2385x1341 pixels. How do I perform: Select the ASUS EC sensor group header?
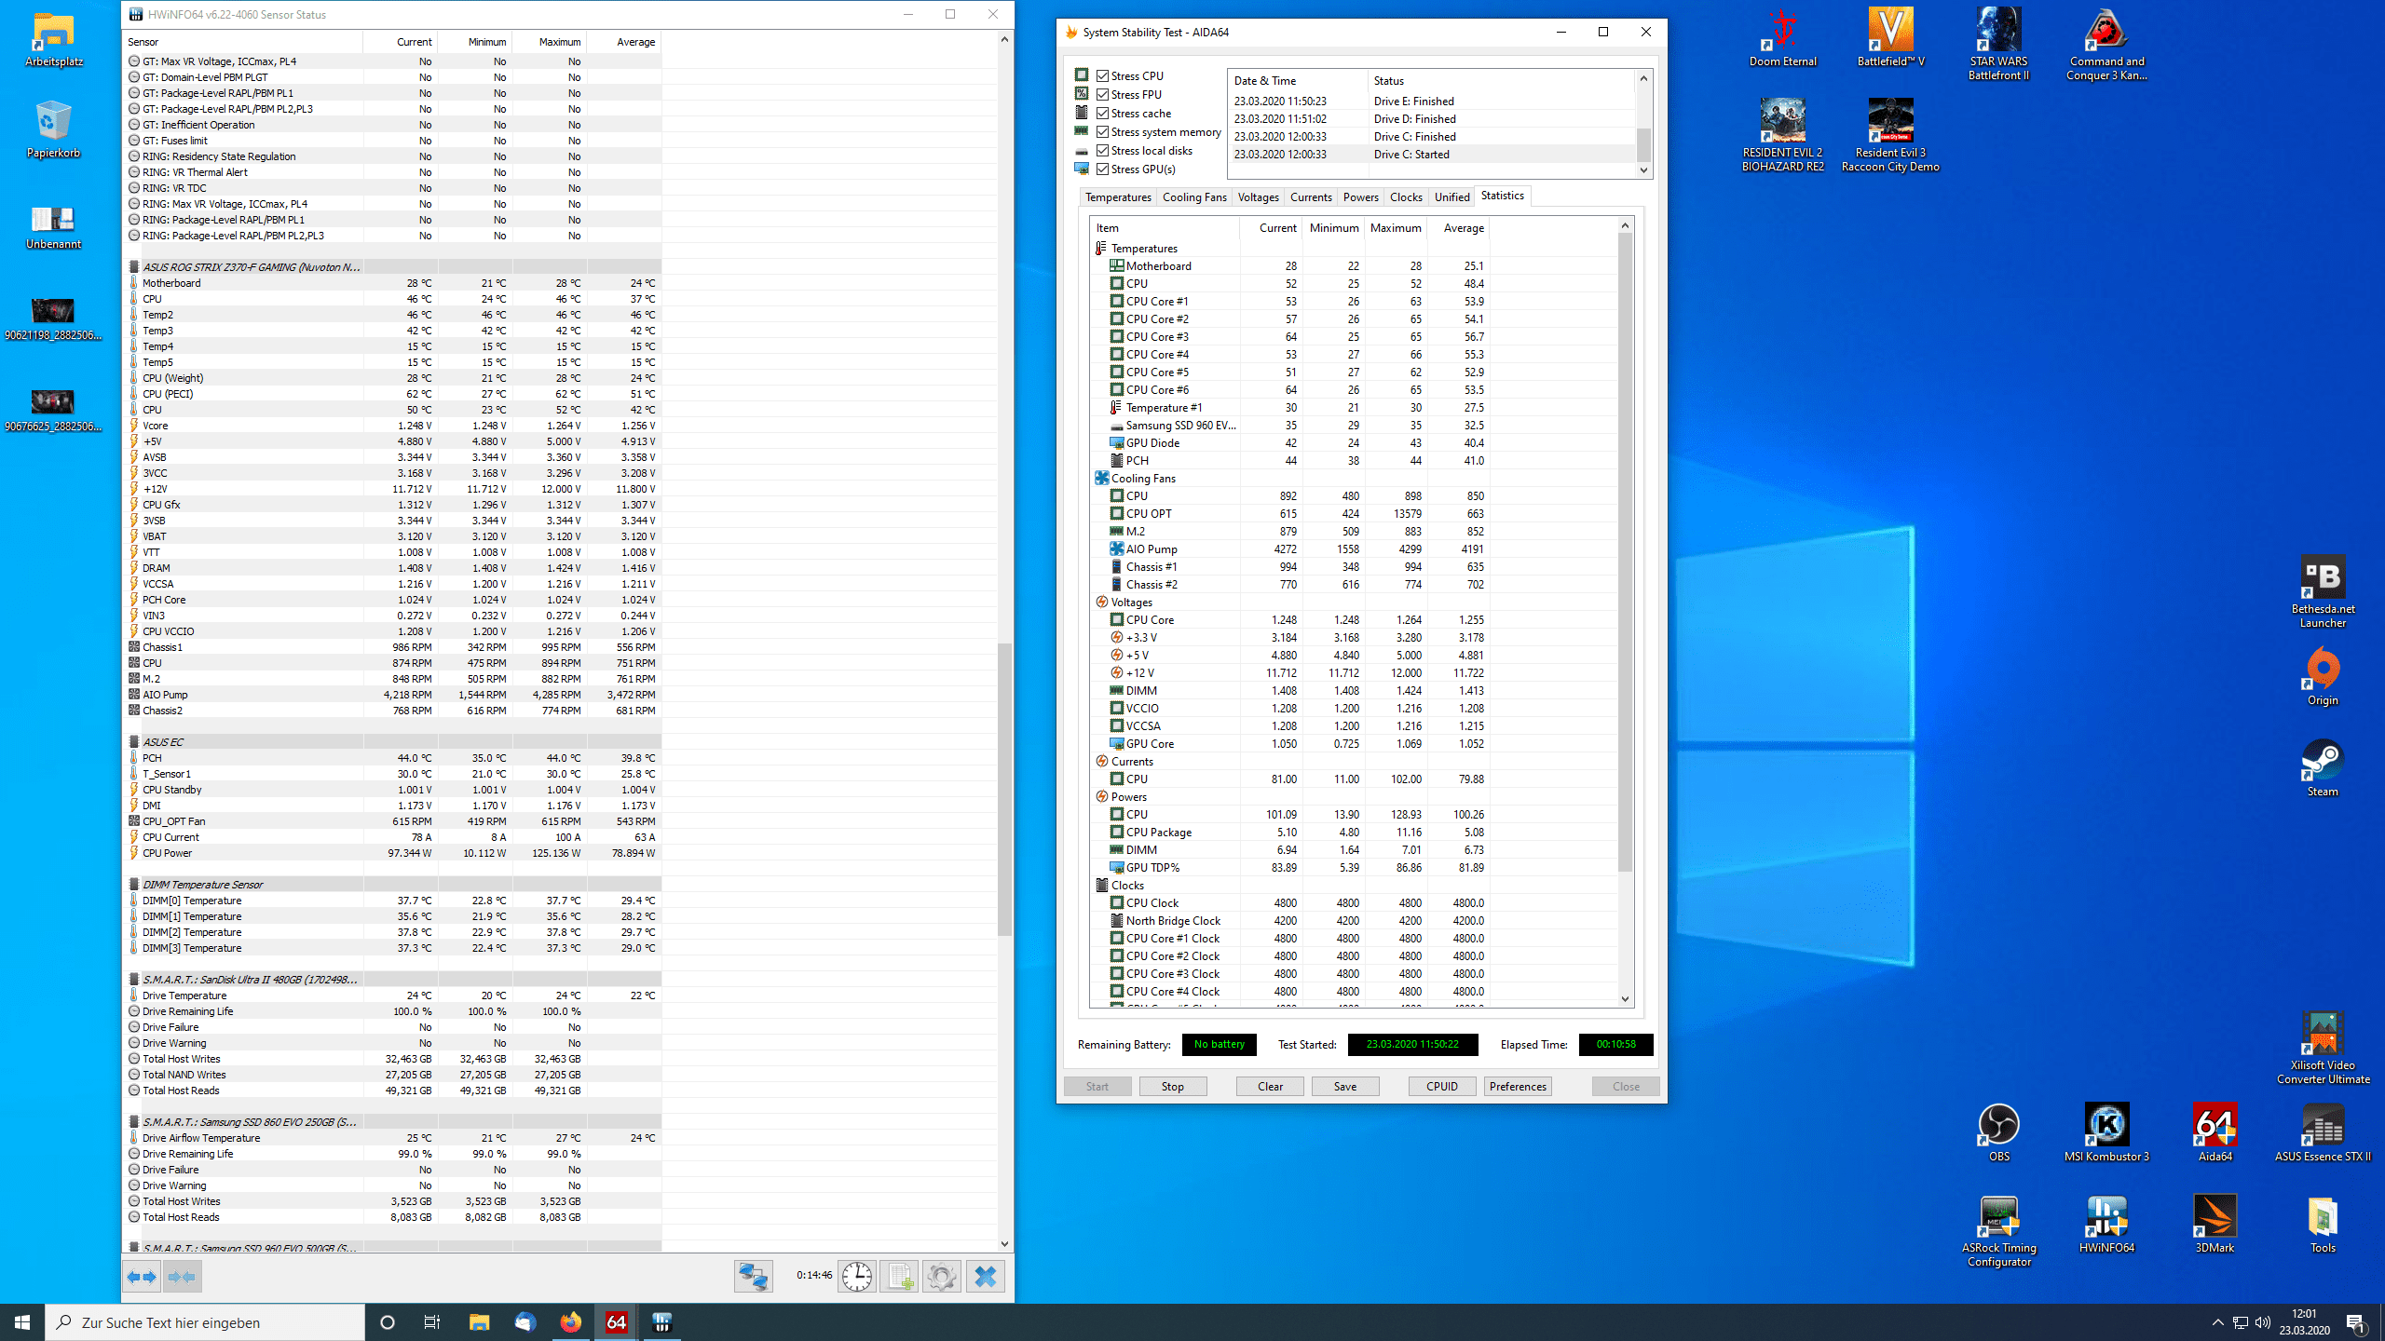coord(163,742)
